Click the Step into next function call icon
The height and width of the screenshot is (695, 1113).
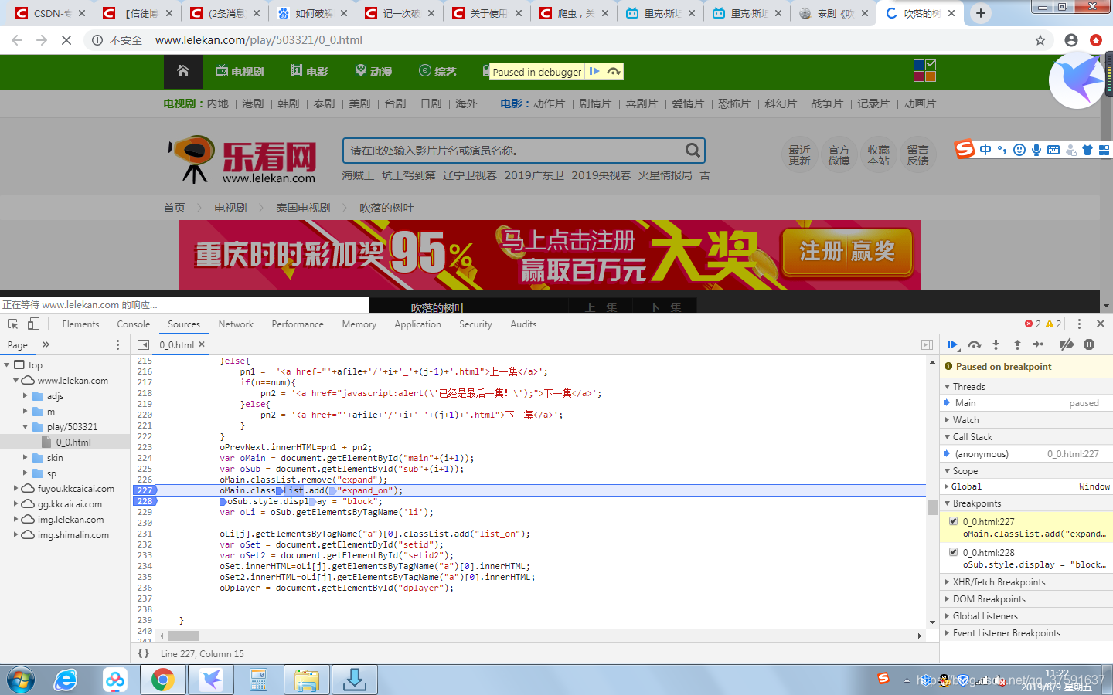996,344
